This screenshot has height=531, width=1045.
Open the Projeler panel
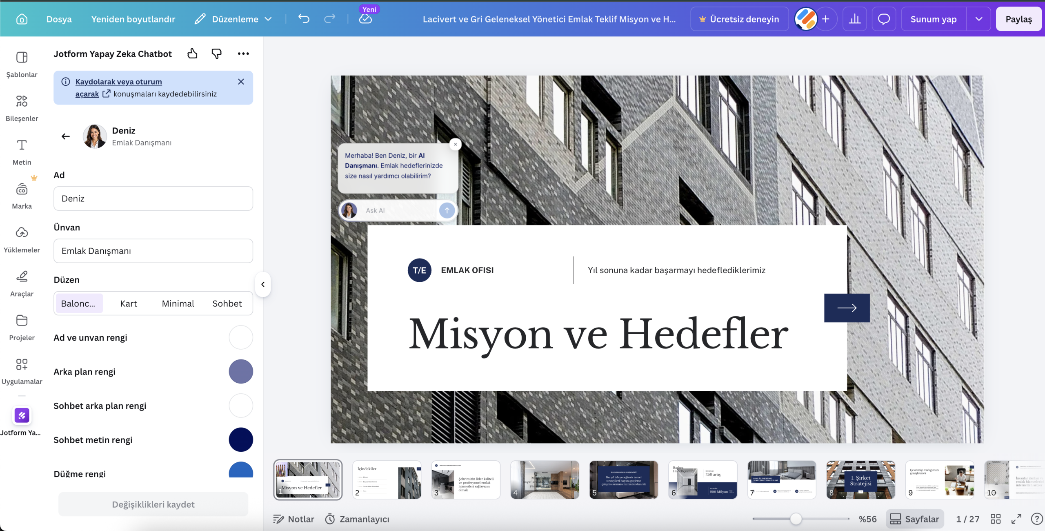(x=22, y=327)
